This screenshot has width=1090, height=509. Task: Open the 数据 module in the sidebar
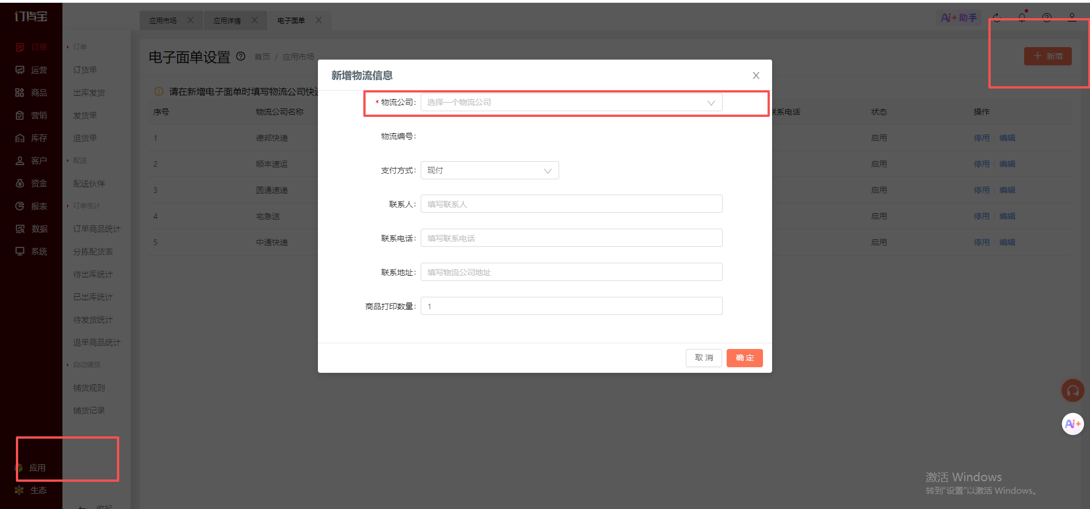click(x=31, y=229)
